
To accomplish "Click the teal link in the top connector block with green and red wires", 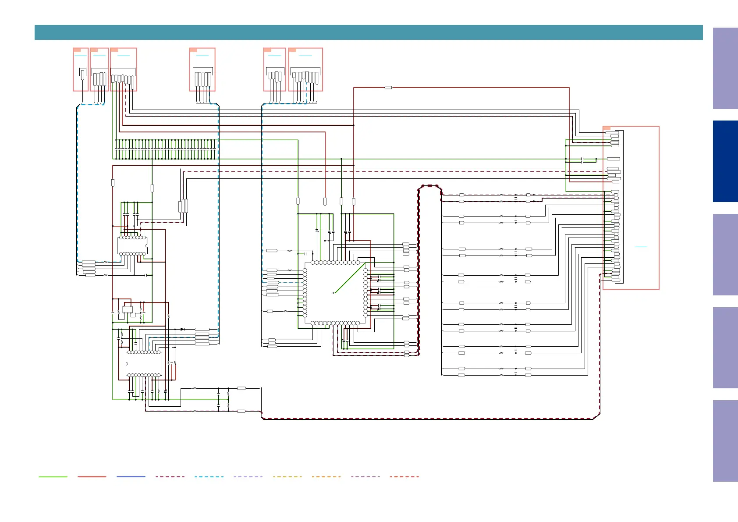I will 124,56.
